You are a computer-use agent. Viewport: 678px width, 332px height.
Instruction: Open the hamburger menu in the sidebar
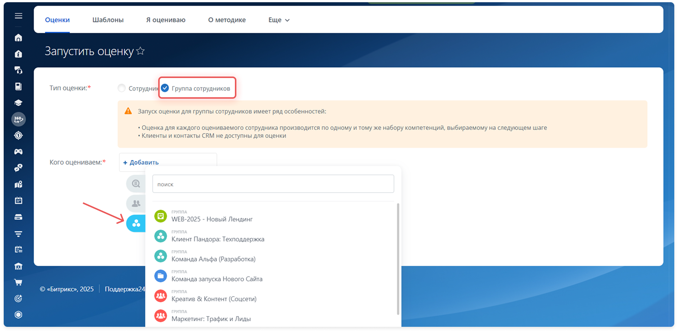pos(19,16)
